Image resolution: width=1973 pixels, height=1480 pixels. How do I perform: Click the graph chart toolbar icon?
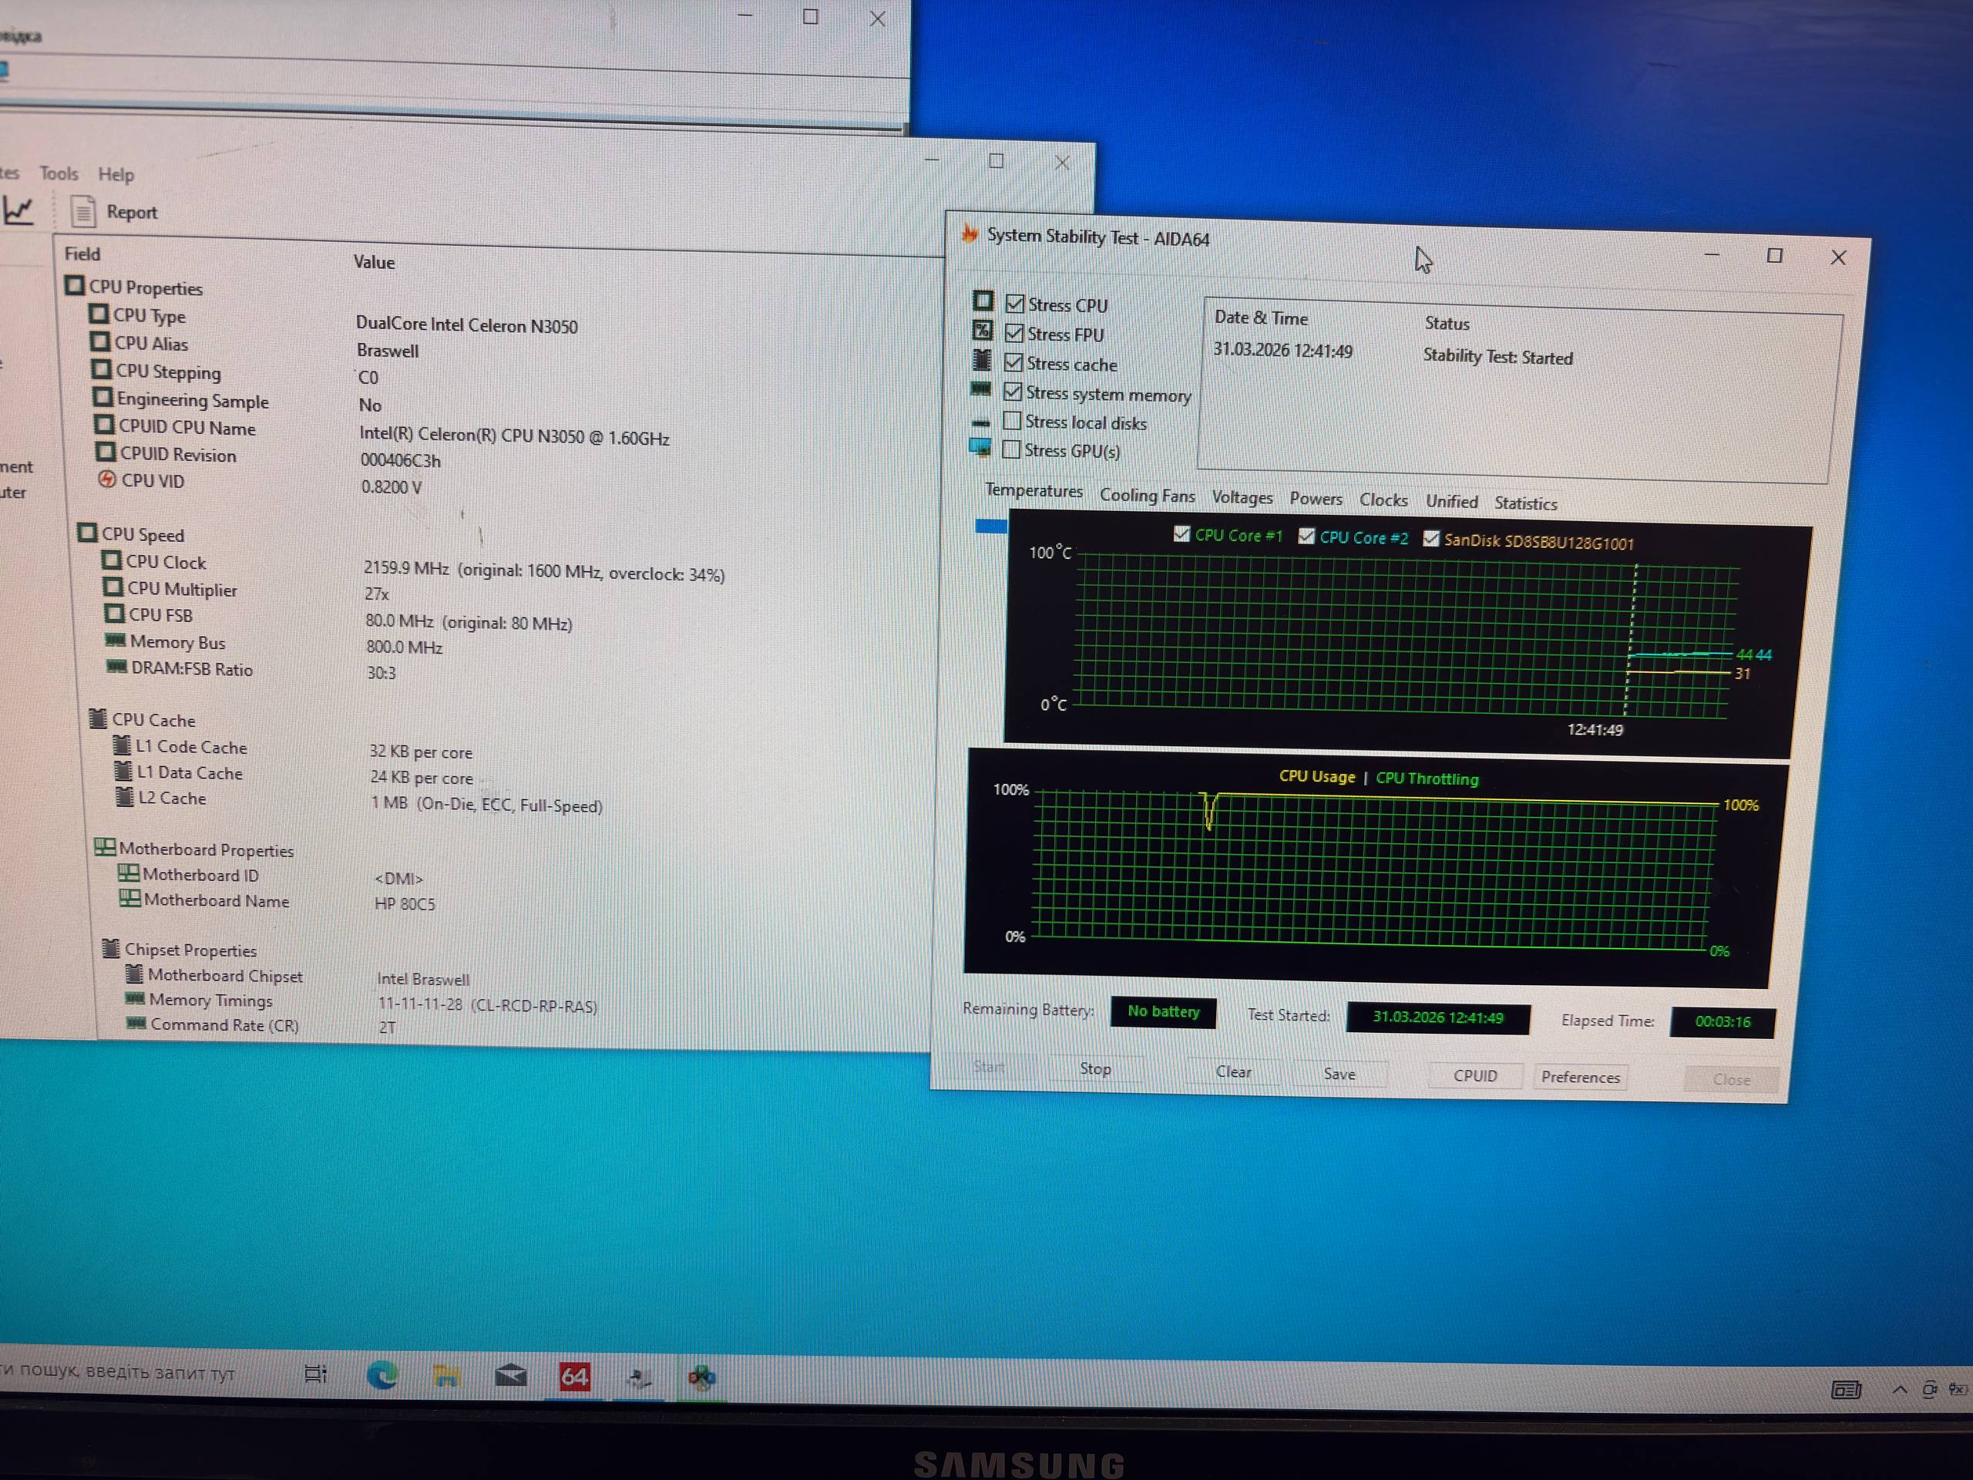18,210
